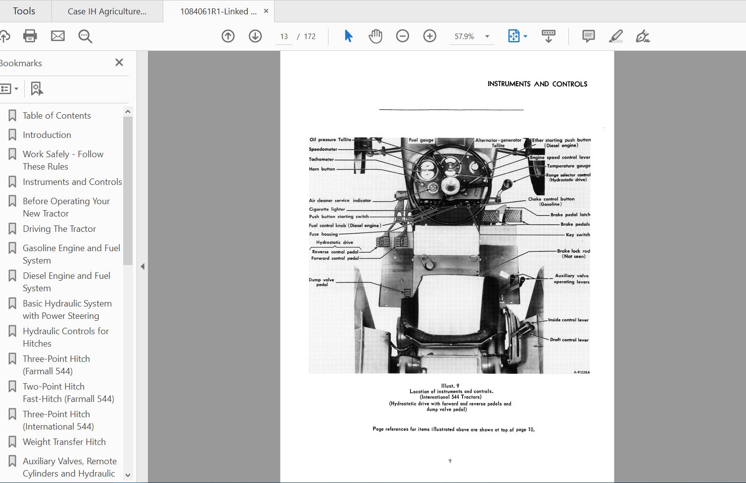
Task: Click the zoom out minus icon
Action: pyautogui.click(x=403, y=36)
